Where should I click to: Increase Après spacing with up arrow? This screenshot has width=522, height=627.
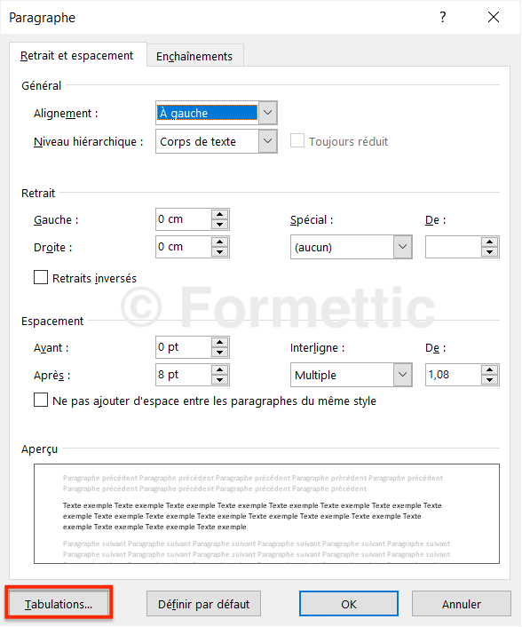pyautogui.click(x=219, y=369)
